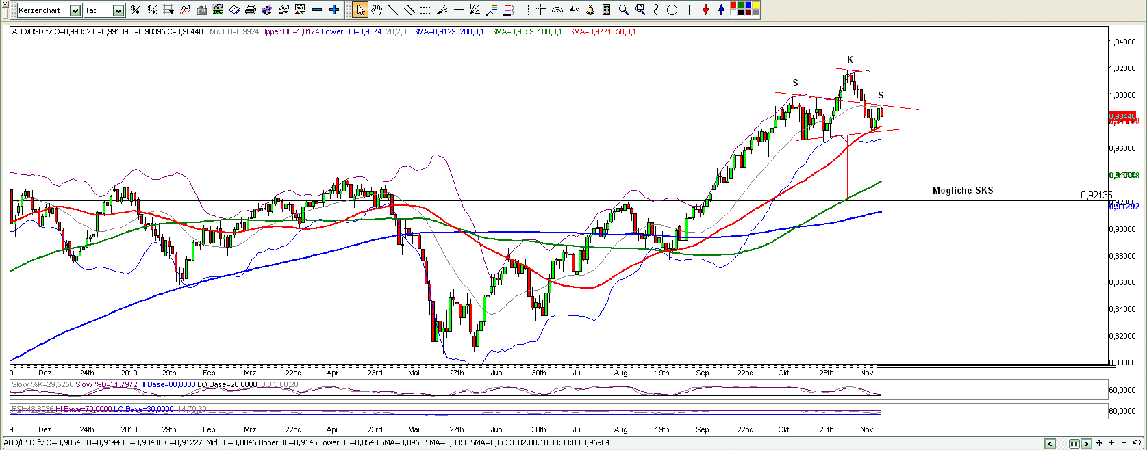The image size is (1147, 450).
Task: Select the Fibonacci arcs tool
Action: [x=557, y=10]
